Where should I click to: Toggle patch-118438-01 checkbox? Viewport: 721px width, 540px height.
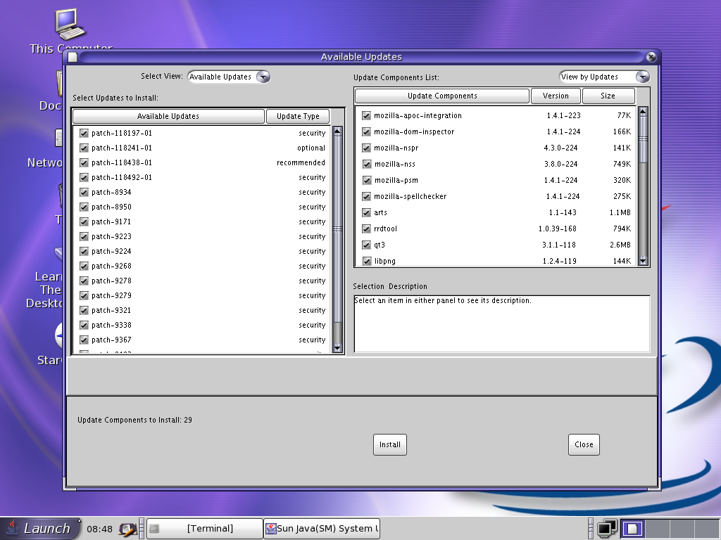coord(84,162)
